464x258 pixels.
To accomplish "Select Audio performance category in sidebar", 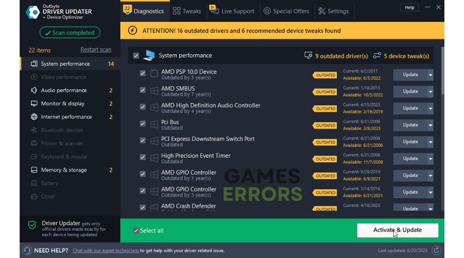I will 70,90.
